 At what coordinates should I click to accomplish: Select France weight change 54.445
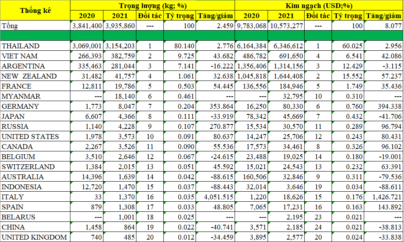(x=215, y=86)
